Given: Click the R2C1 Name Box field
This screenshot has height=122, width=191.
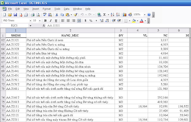Looking at the screenshot, I should [x=14, y=26].
